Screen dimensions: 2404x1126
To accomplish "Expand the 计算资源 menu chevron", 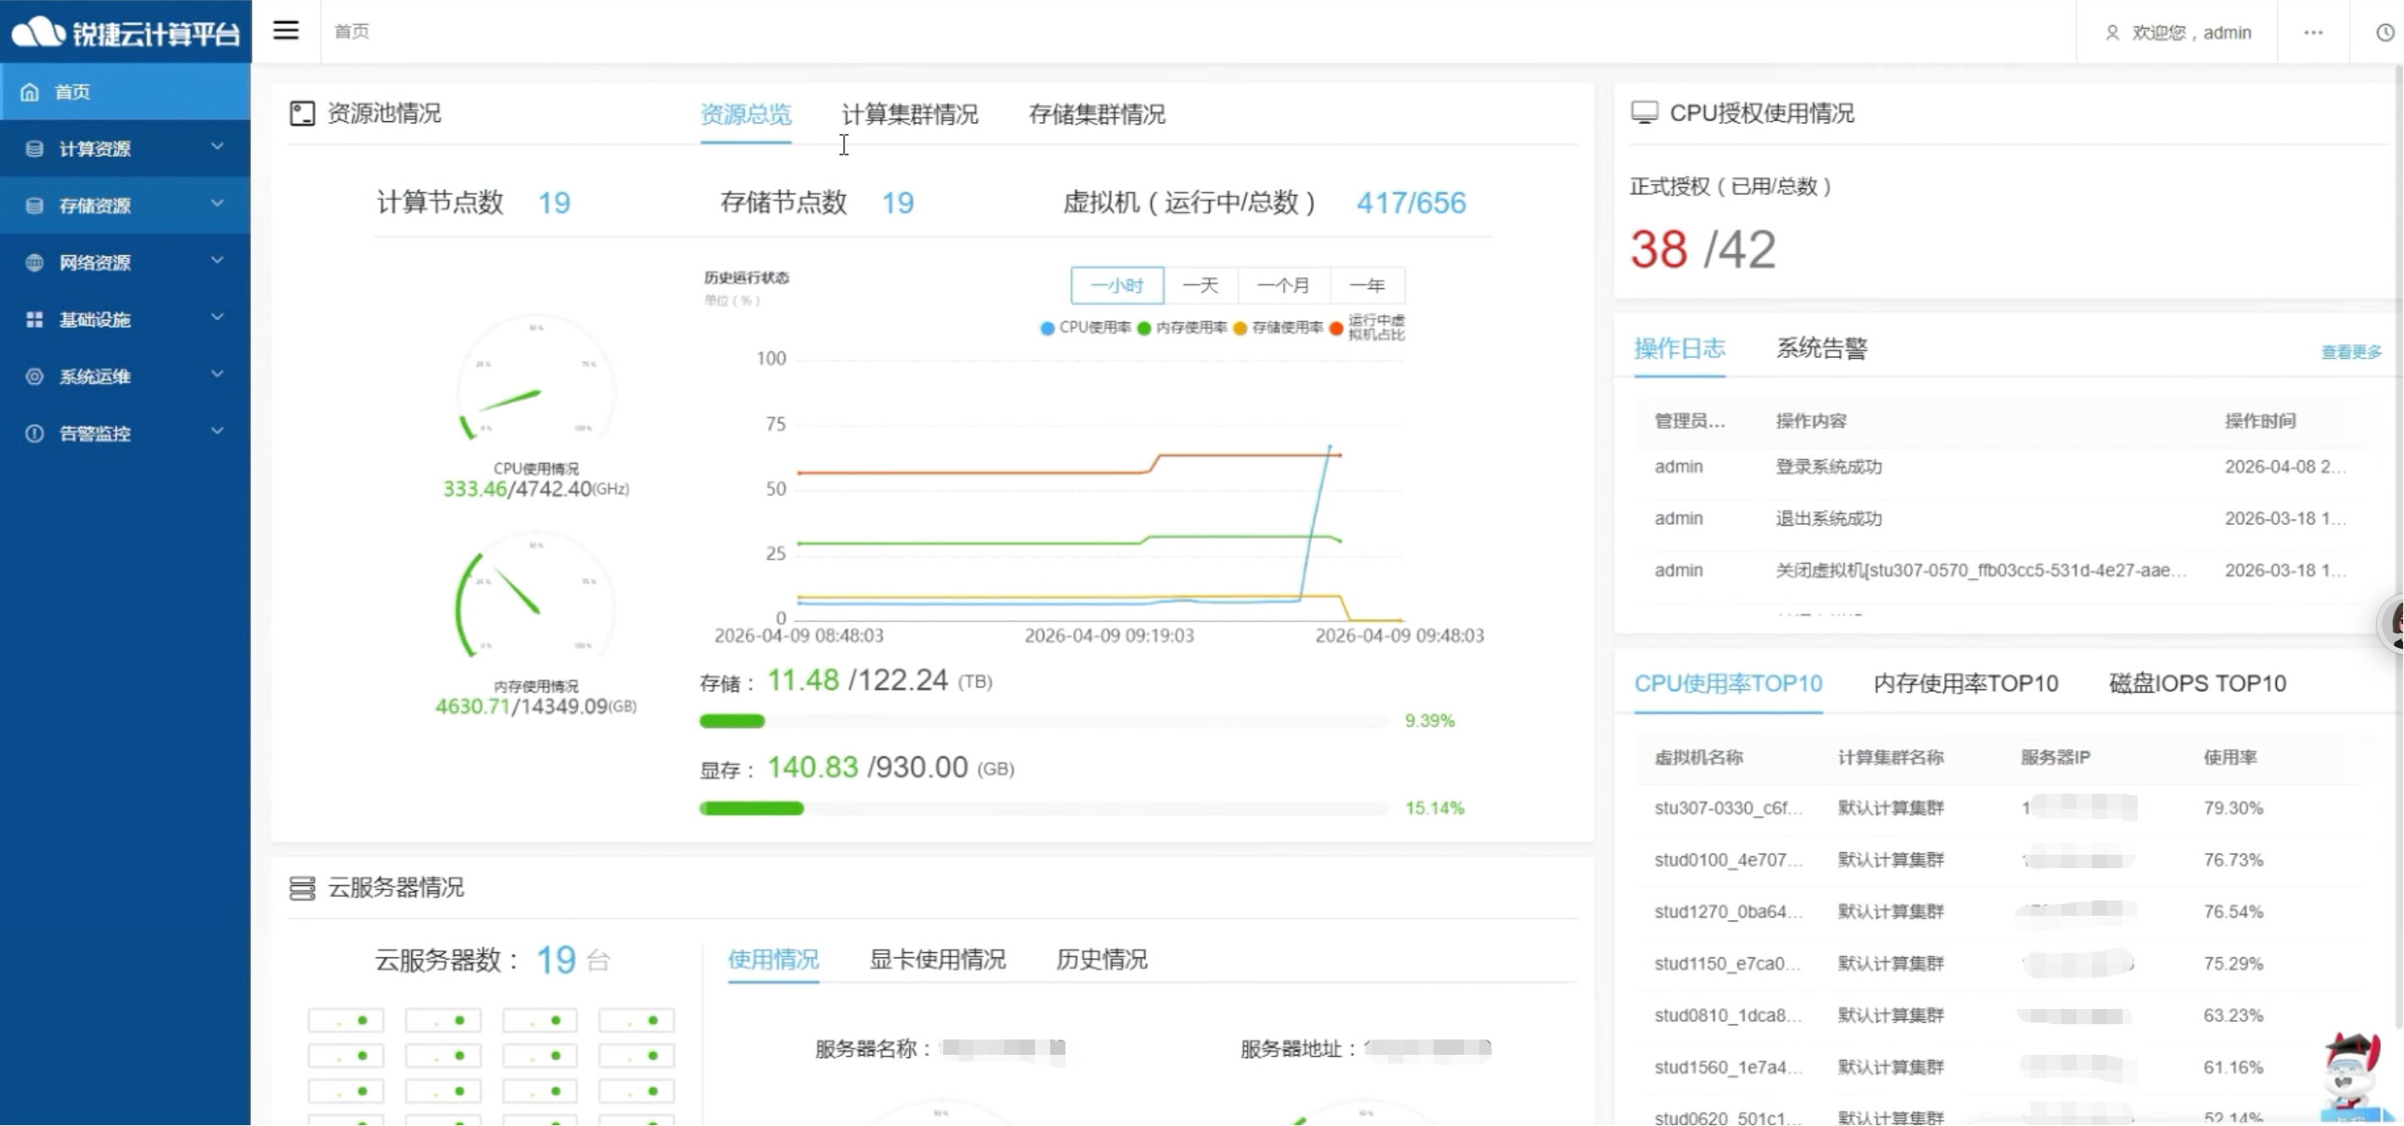I will 217,147.
